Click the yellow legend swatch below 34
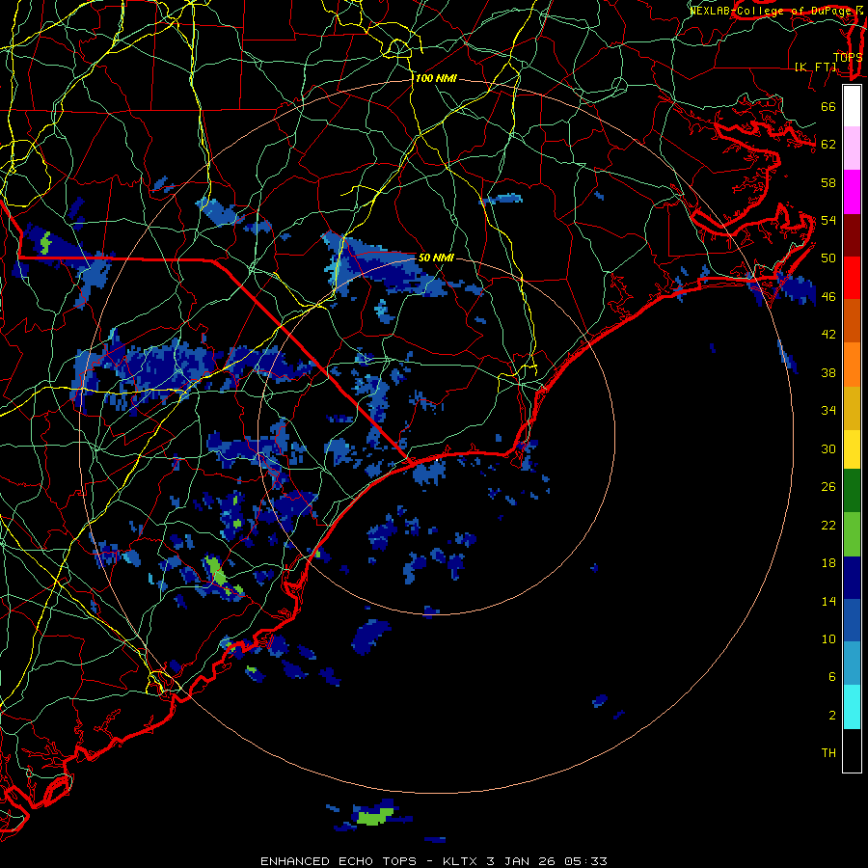868x868 pixels. (852, 448)
